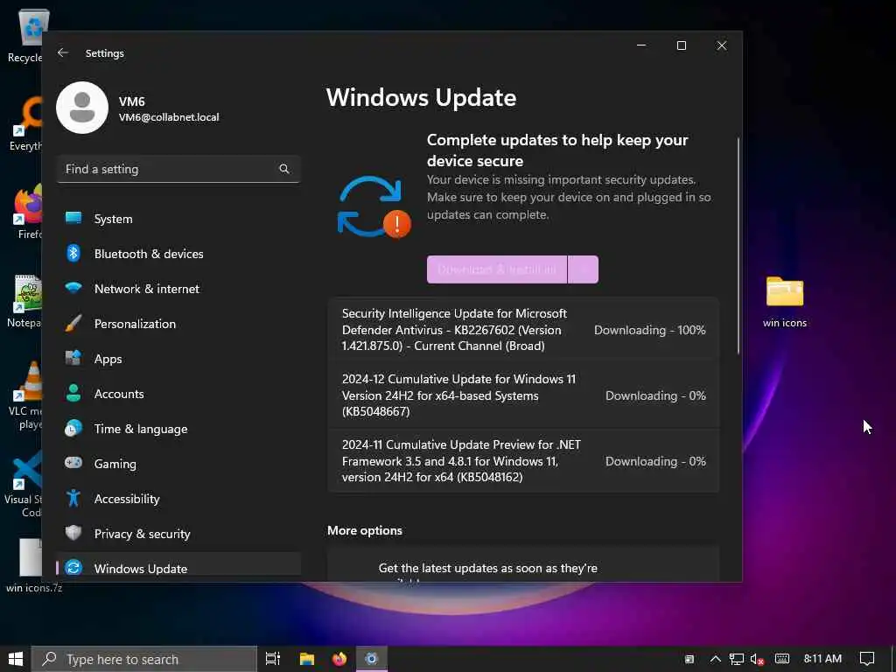
Task: Select the Gaming controller icon
Action: 73,463
